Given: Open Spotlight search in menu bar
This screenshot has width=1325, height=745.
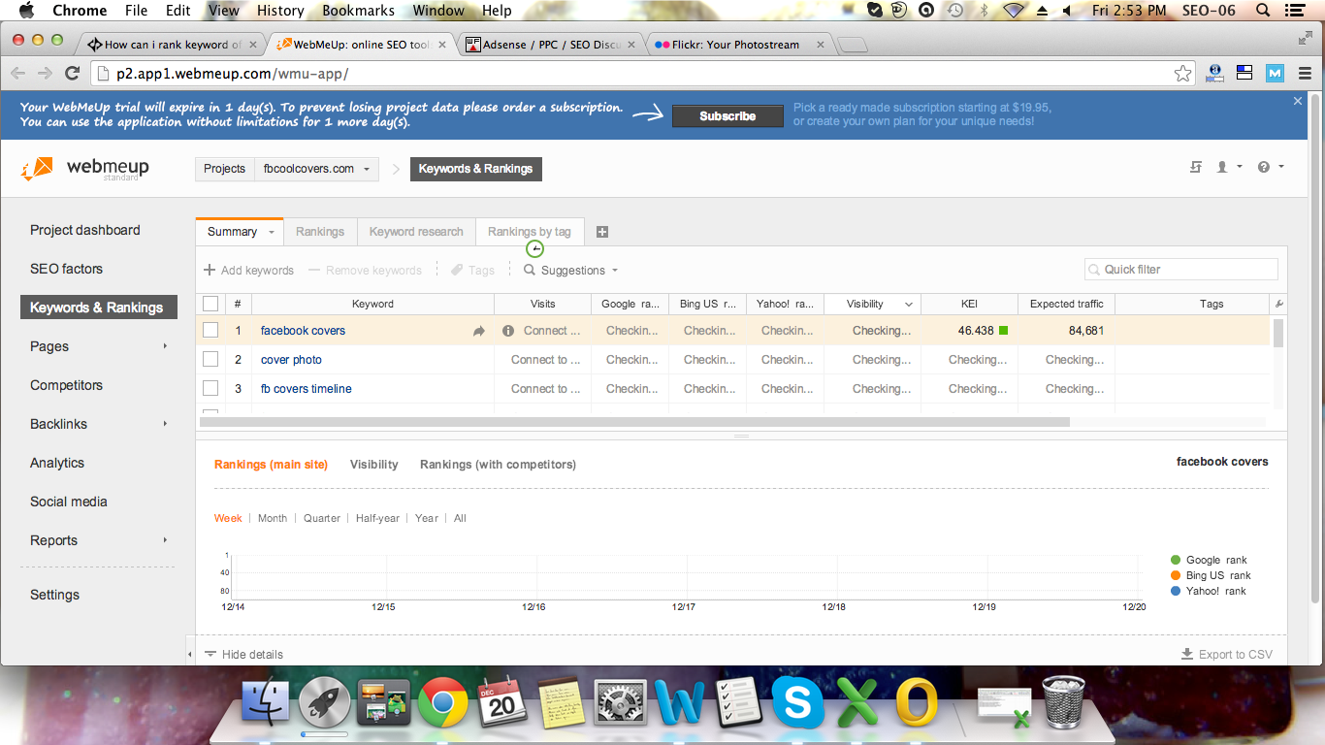Looking at the screenshot, I should 1263,11.
